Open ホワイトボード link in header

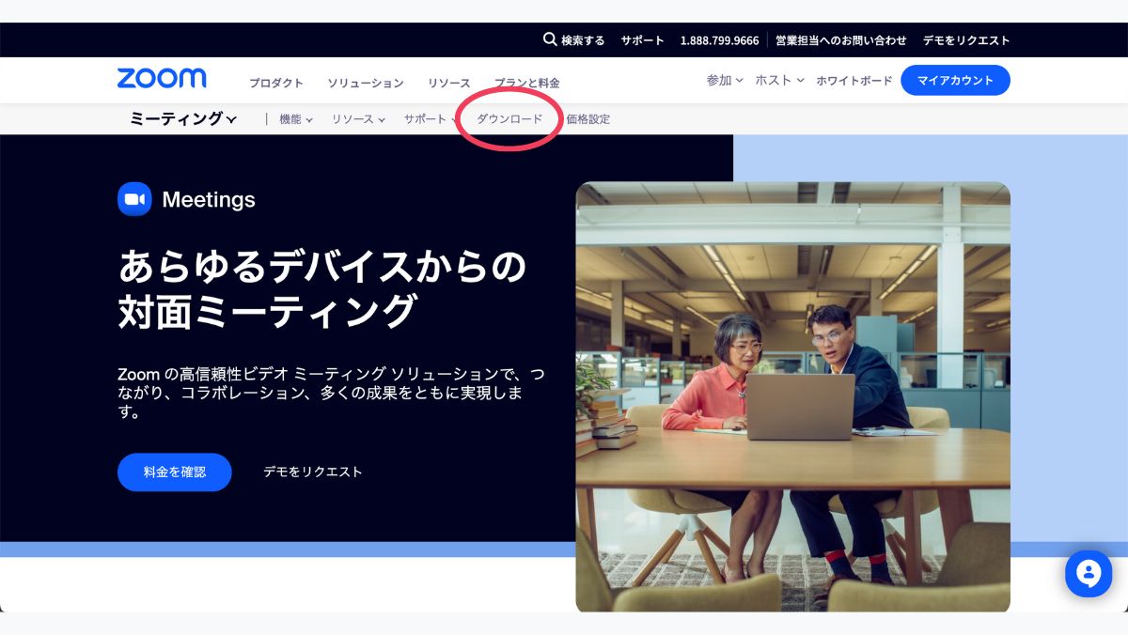[854, 81]
